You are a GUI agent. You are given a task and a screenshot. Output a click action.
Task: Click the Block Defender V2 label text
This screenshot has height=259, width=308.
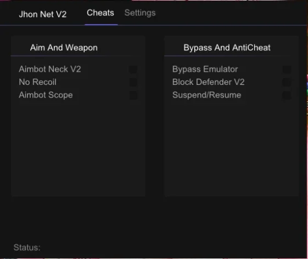point(209,82)
